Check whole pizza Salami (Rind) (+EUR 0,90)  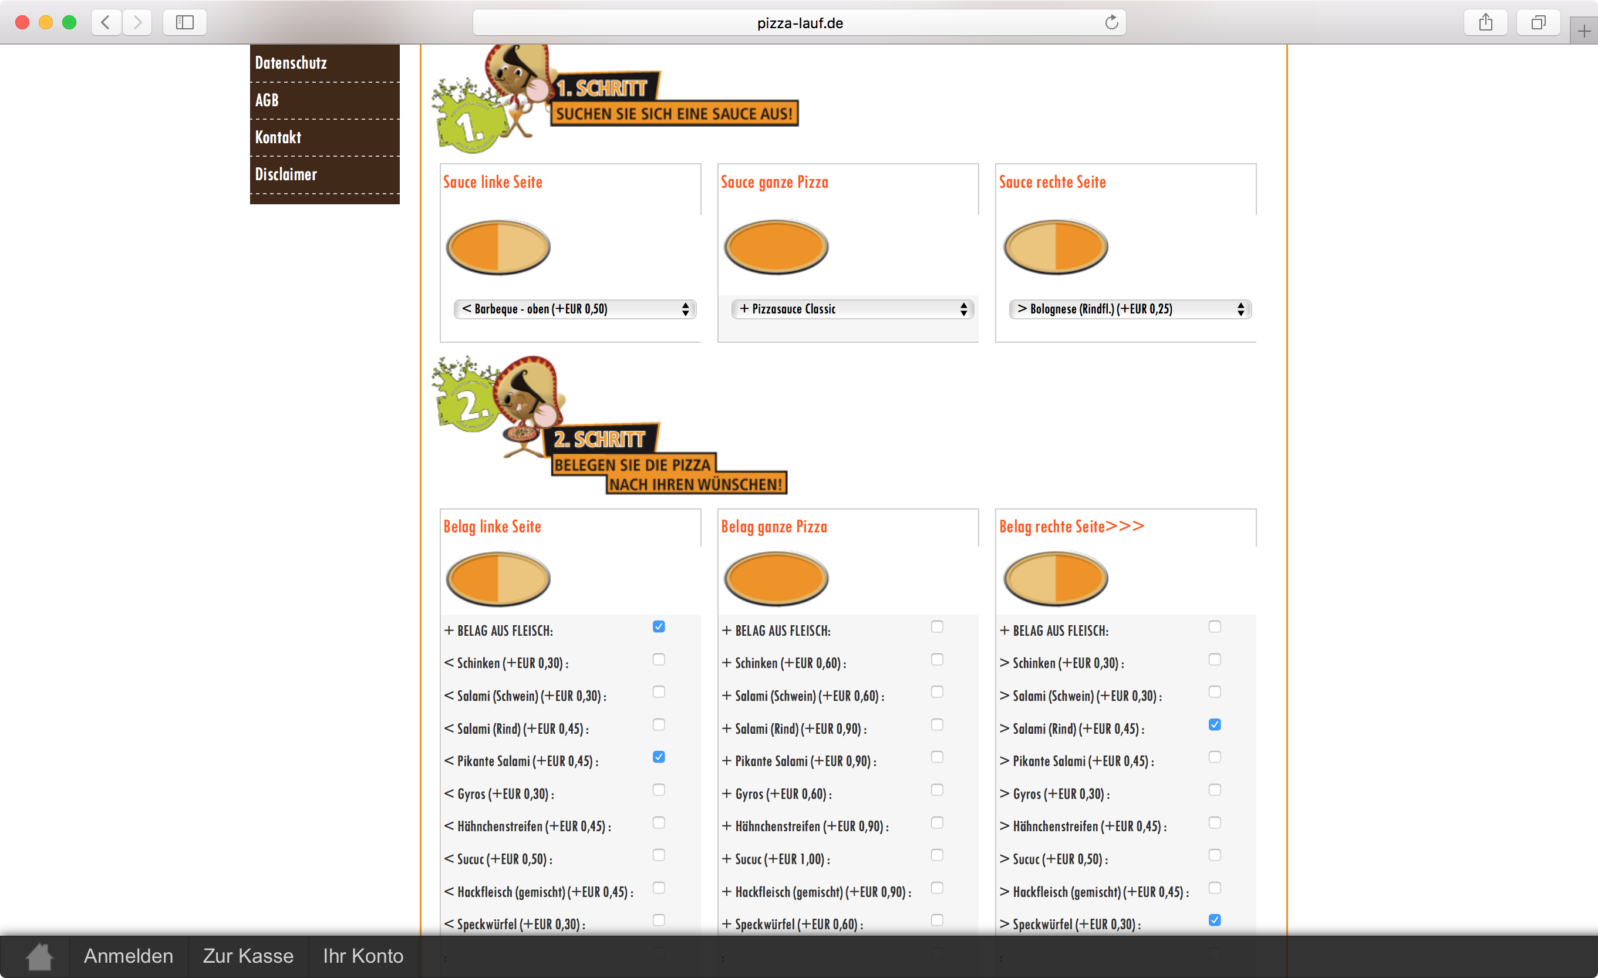(x=937, y=724)
